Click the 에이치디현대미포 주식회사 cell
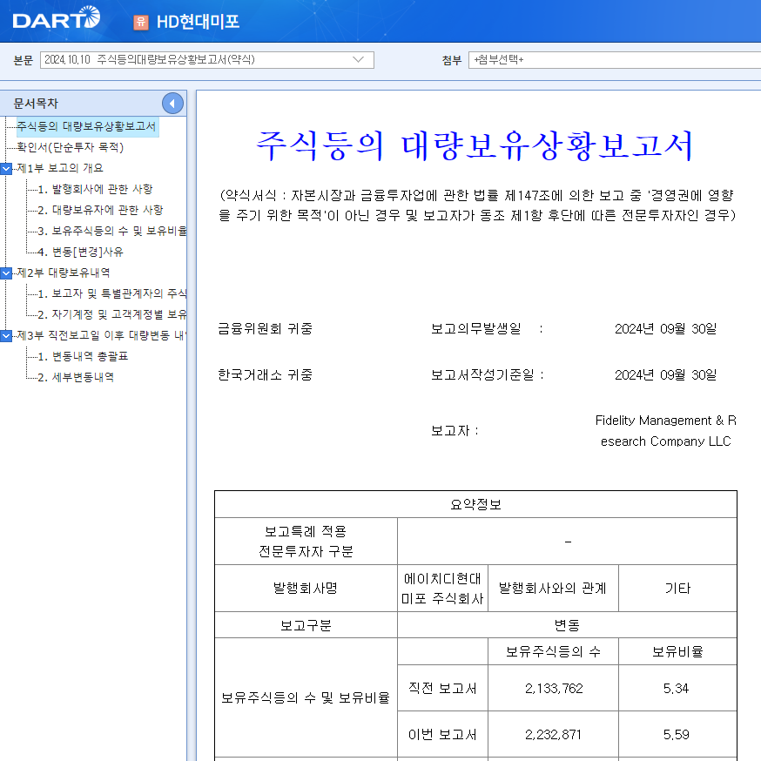 442,589
